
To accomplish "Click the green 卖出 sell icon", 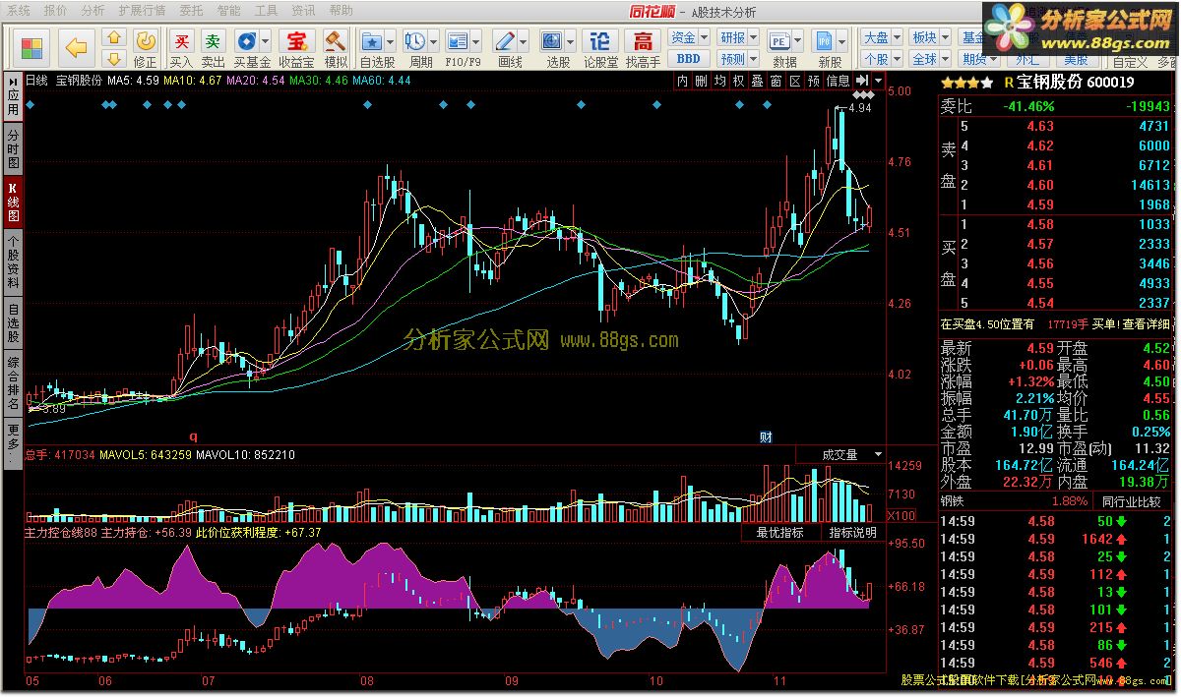I will tap(213, 40).
